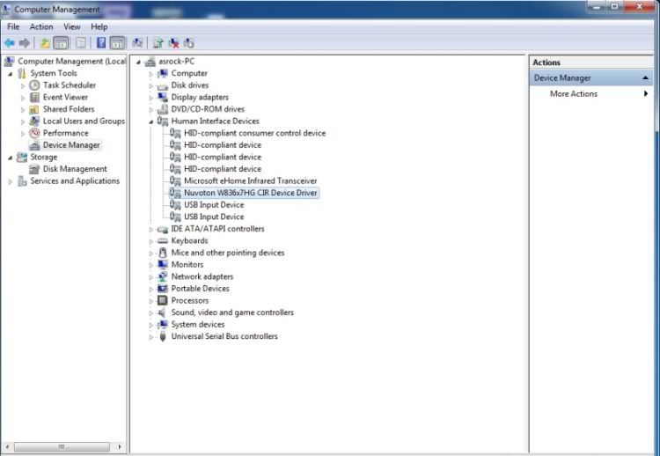660x456 pixels.
Task: Collapse the System Tools node
Action: [10, 74]
